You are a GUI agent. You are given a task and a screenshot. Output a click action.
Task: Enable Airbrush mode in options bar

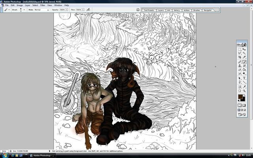tap(88, 9)
